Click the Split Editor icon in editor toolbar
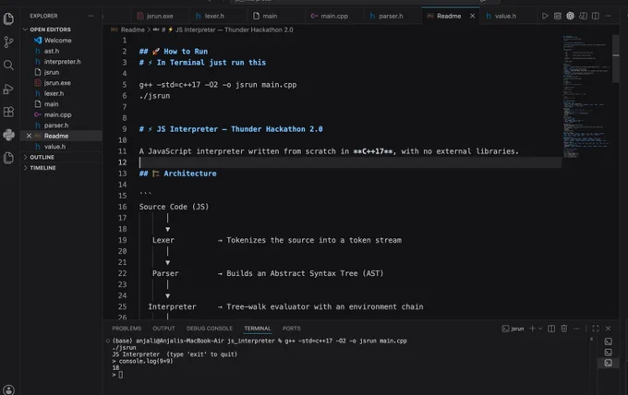Image resolution: width=628 pixels, height=395 pixels. (596, 16)
